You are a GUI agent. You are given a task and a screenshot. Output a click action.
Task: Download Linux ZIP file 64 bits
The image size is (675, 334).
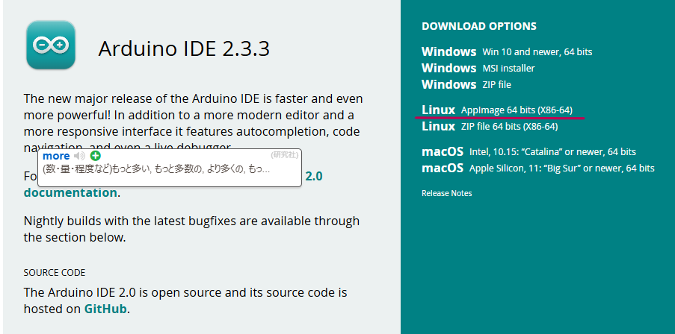tap(490, 127)
